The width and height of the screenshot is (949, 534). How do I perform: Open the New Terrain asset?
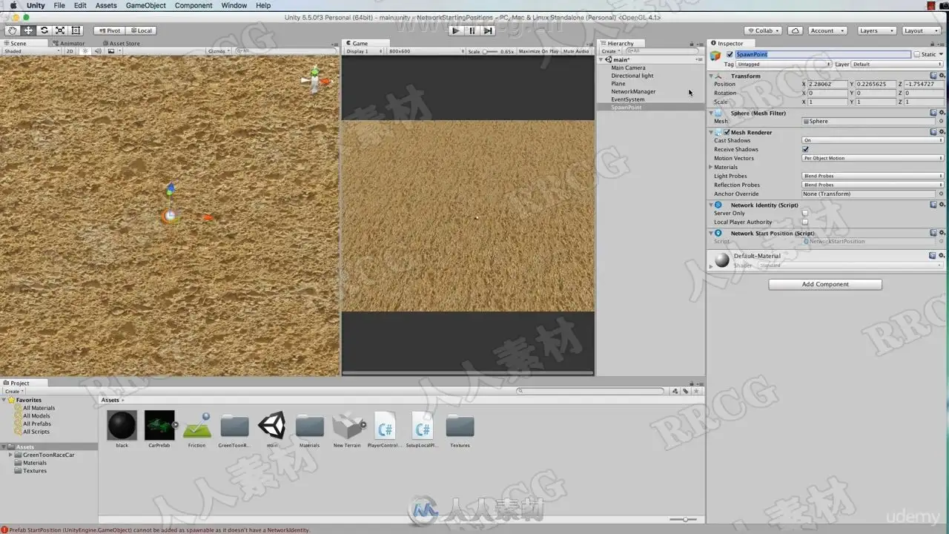coord(347,426)
